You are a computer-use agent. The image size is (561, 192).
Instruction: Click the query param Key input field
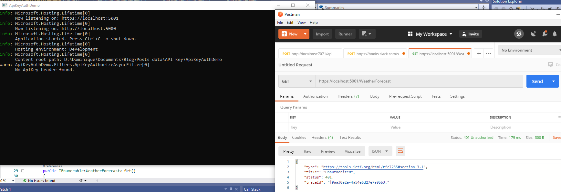(338, 127)
